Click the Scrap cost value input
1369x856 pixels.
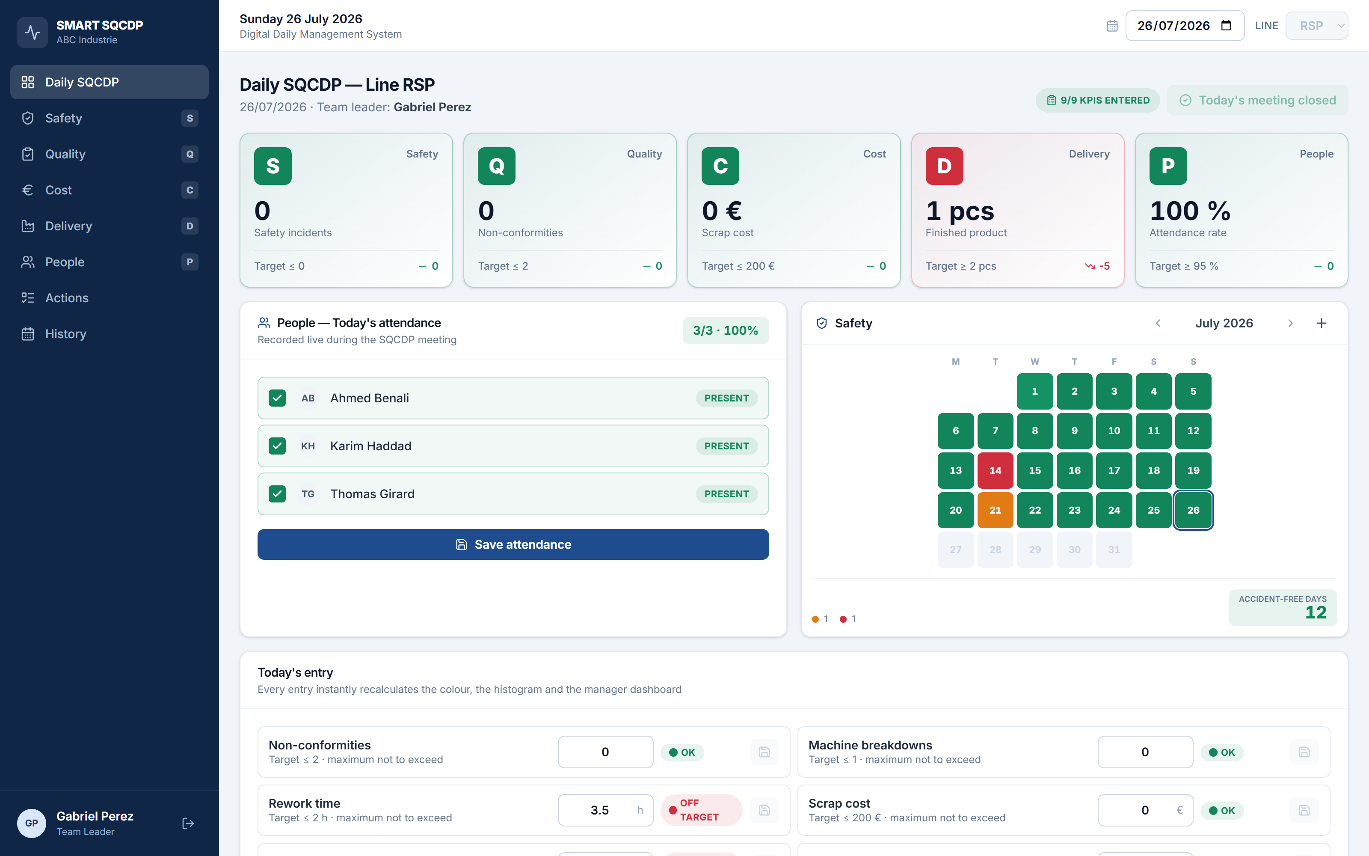(1145, 810)
